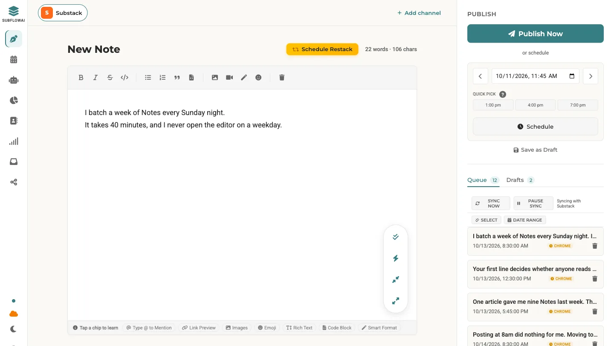
Task: Click Pause Sync button
Action: click(533, 203)
